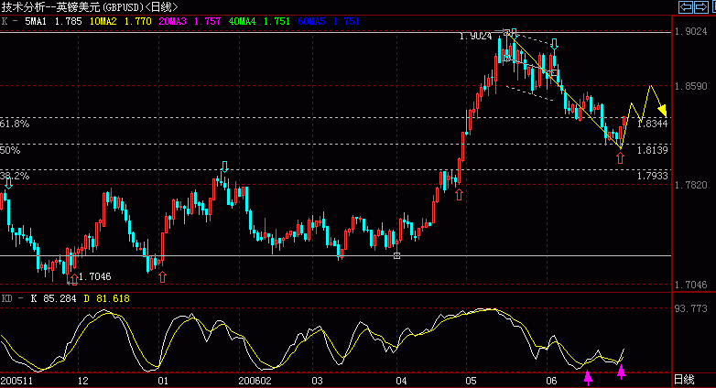Click the 05 month date axis label
Image resolution: width=716 pixels, height=388 pixels.
tap(471, 381)
